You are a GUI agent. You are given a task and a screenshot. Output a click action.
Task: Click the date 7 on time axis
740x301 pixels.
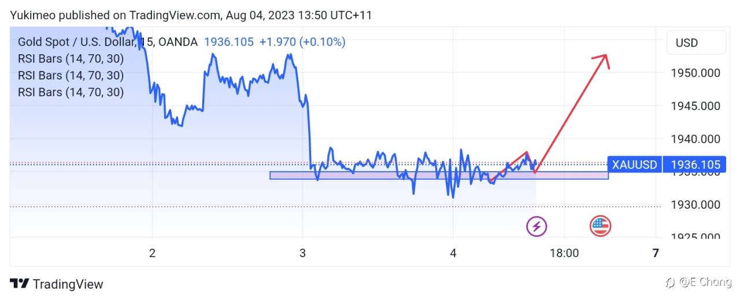(655, 253)
